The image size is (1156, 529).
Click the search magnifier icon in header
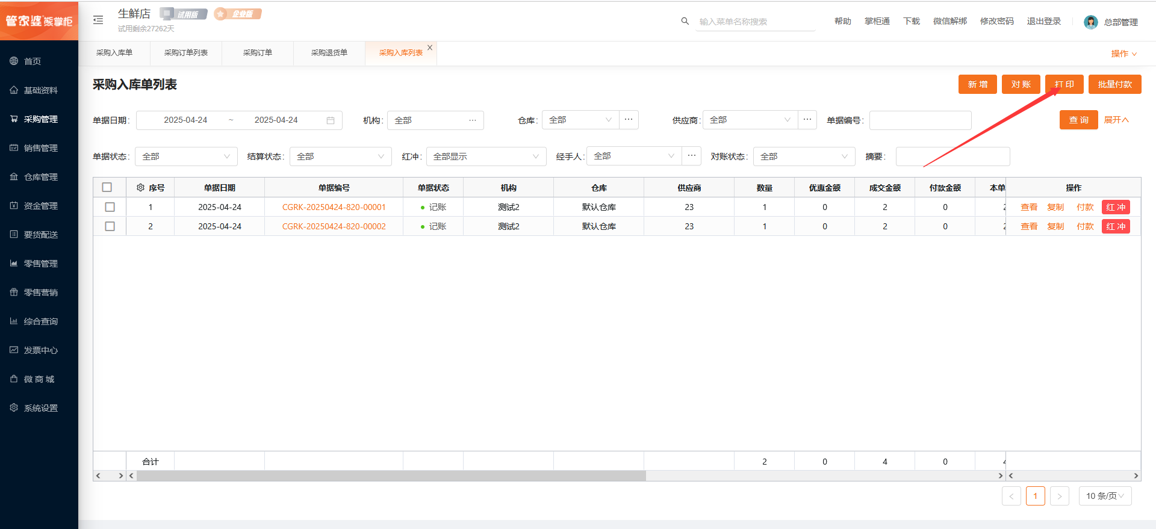685,21
